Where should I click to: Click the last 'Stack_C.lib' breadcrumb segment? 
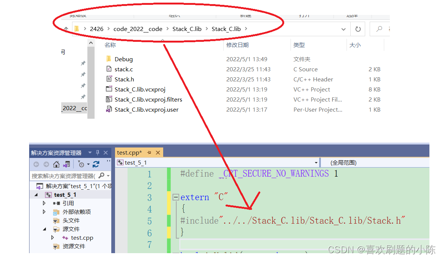pos(226,29)
